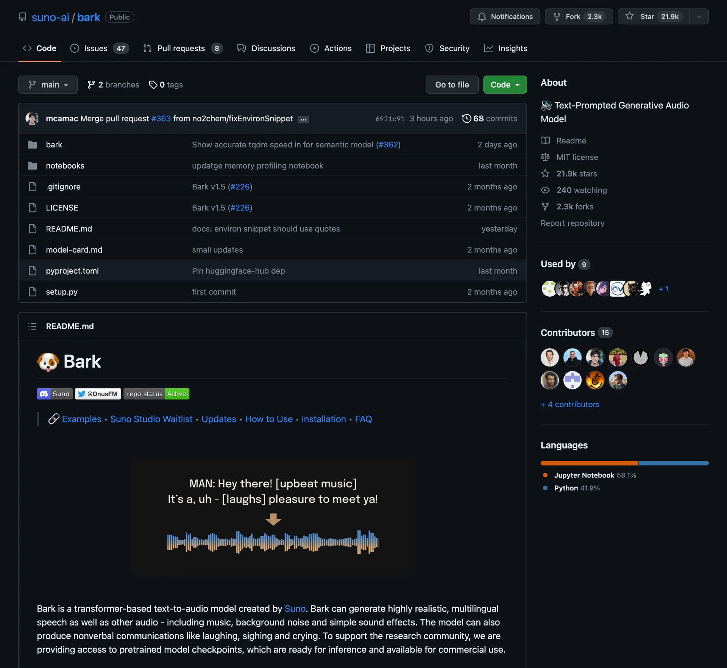View the 68 commits history

coord(489,119)
